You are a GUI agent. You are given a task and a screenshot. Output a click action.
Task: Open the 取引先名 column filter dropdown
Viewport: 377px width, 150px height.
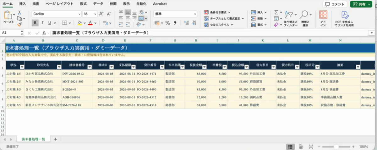tap(59, 67)
